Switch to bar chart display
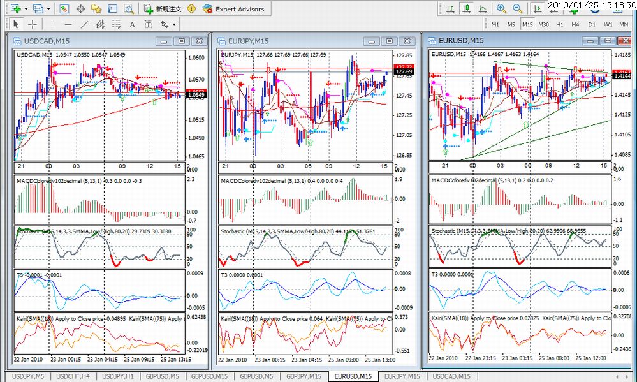637x382 pixels. pos(450,8)
